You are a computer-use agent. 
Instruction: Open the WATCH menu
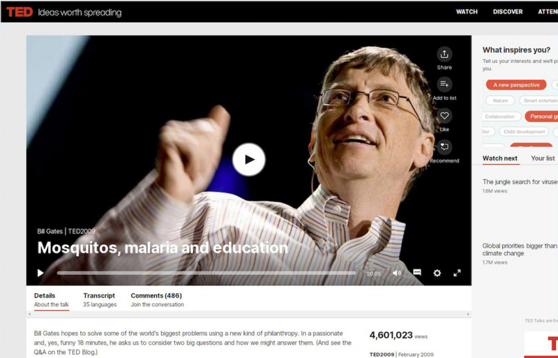pos(467,12)
